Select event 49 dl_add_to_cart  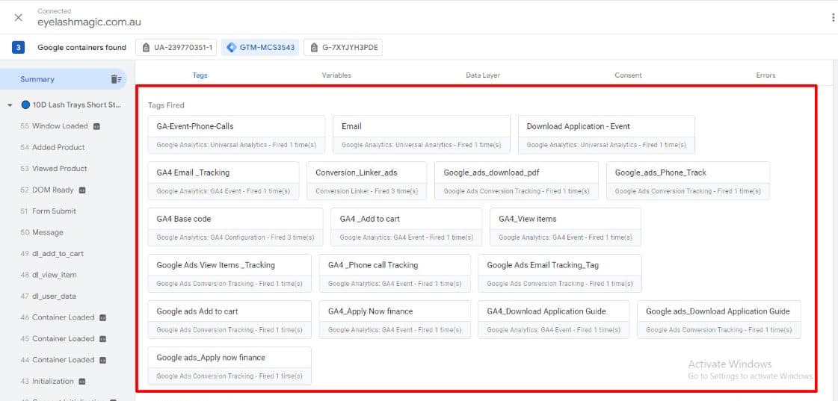coord(52,254)
